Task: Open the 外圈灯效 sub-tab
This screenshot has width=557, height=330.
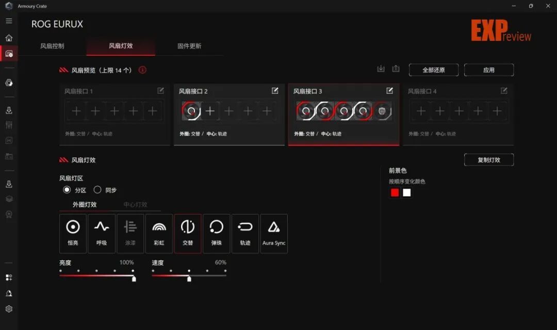Action: pos(85,205)
